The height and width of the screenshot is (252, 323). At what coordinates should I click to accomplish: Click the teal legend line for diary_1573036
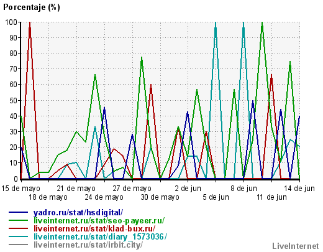tap(18, 236)
